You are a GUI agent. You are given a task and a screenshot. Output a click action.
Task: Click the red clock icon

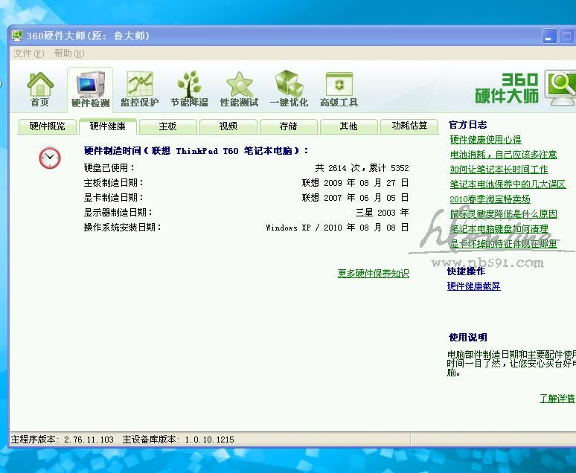[50, 158]
